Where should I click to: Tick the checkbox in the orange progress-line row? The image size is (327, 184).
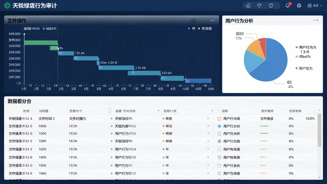click(219, 173)
